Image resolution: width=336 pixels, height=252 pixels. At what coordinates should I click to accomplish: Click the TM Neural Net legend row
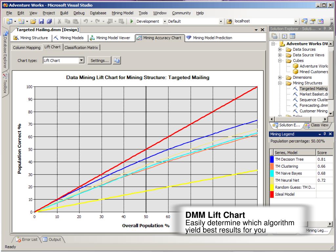(x=301, y=180)
